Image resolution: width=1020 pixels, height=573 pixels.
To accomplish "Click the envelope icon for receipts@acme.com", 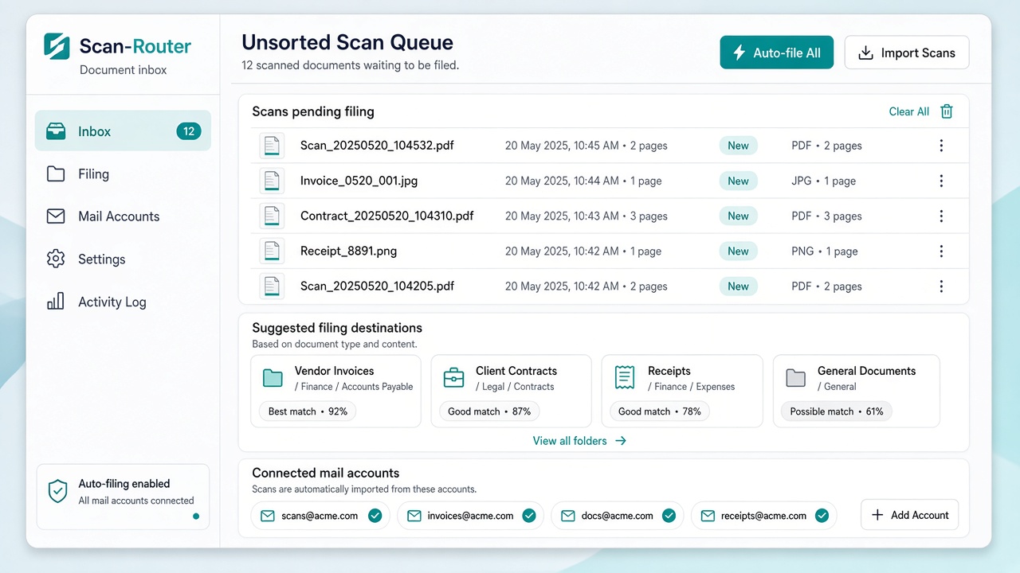I will point(708,516).
